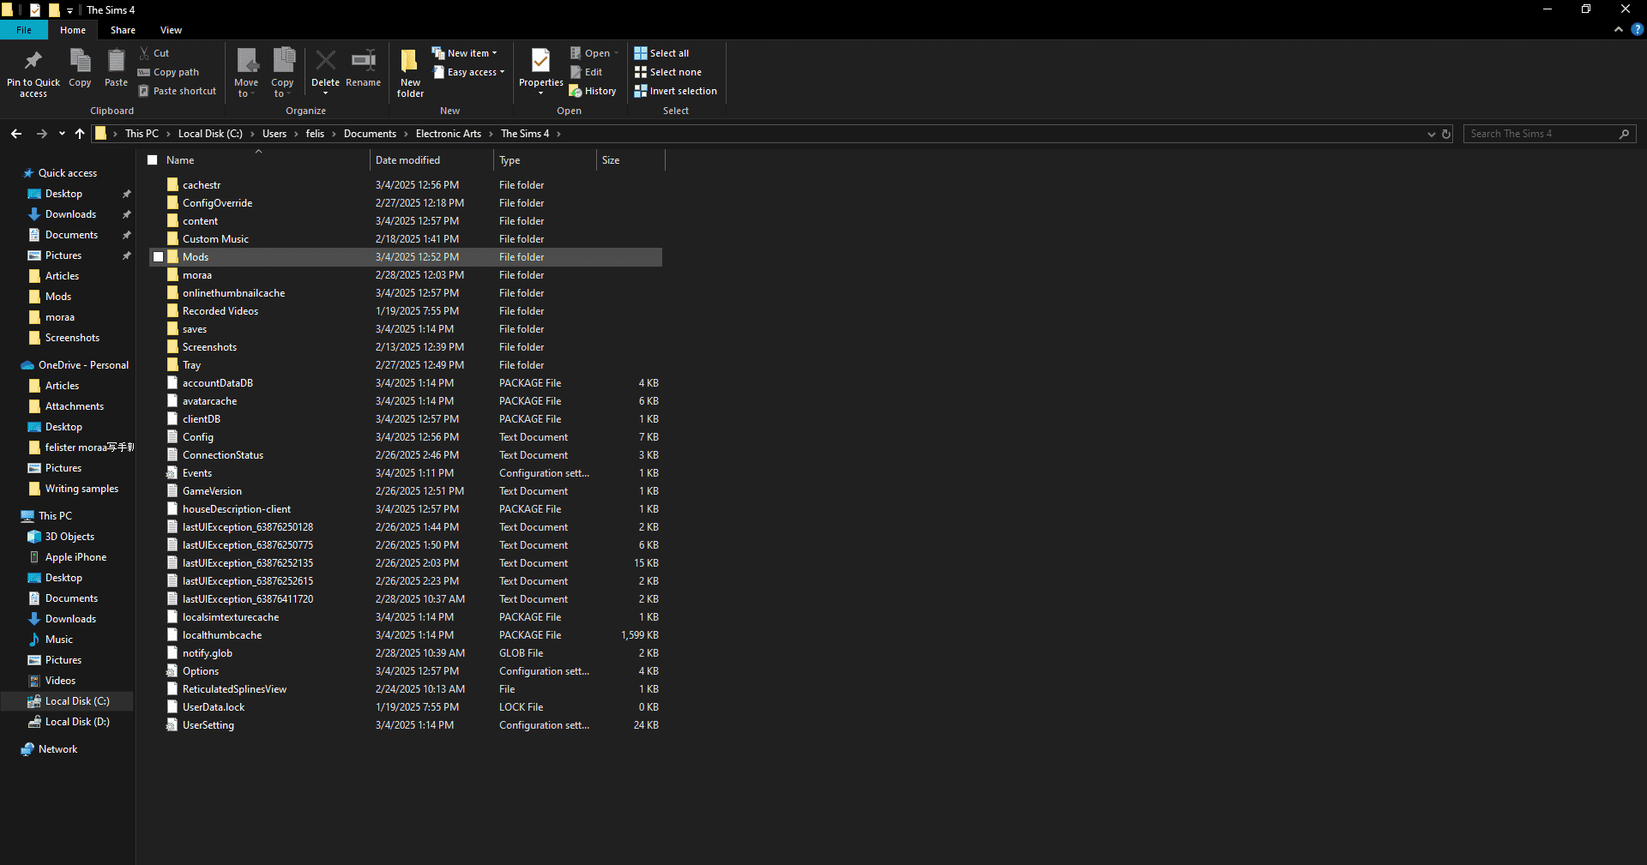Image resolution: width=1647 pixels, height=865 pixels.
Task: Create a new folder with the New folder icon
Action: click(410, 62)
